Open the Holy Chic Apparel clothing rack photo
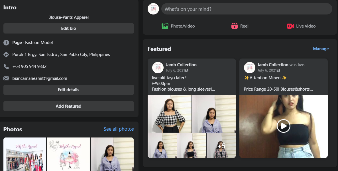 (x=25, y=154)
